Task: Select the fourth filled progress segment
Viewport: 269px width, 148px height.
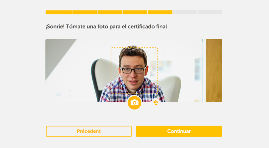Action: [x=135, y=12]
